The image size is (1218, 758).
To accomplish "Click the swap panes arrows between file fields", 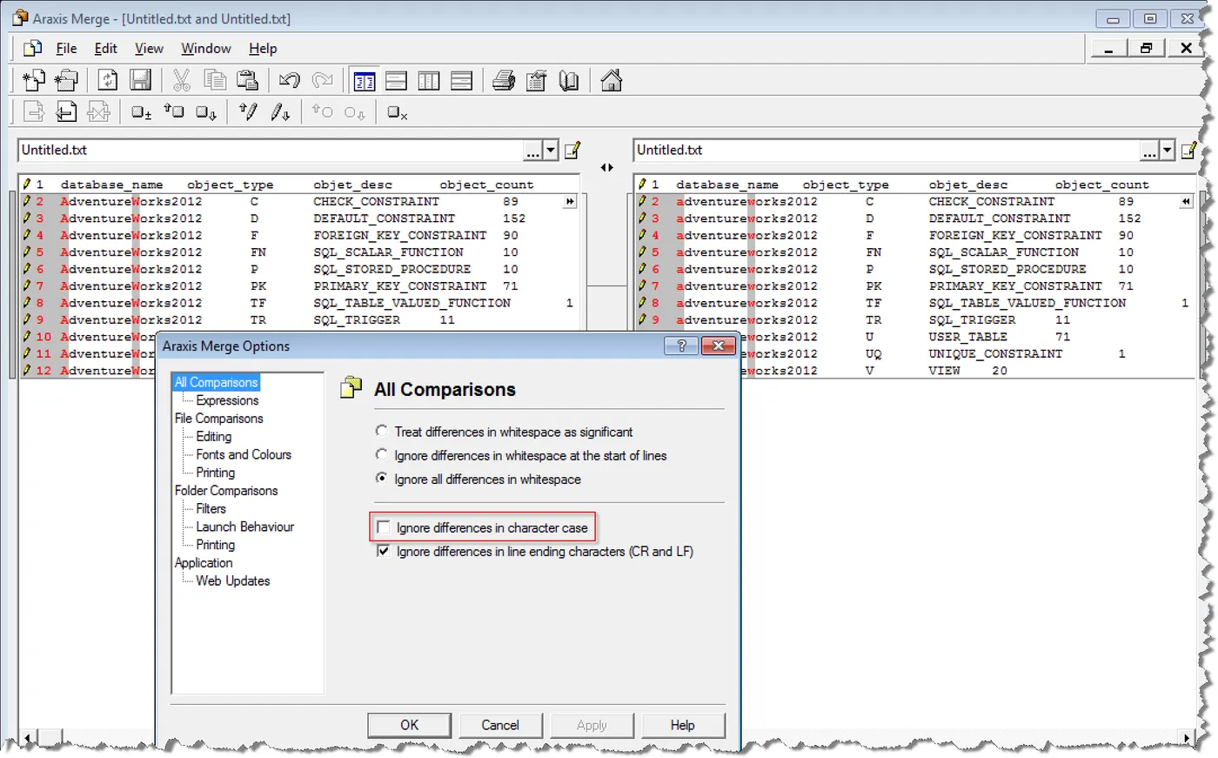I will [x=606, y=167].
